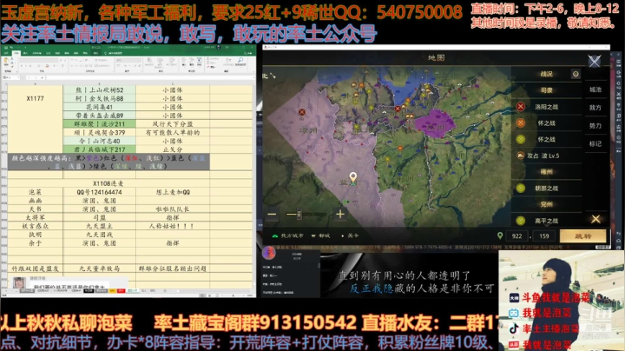Switch to the yellow sheet tab
Screen dimensions: 625x351
(x=114, y=291)
